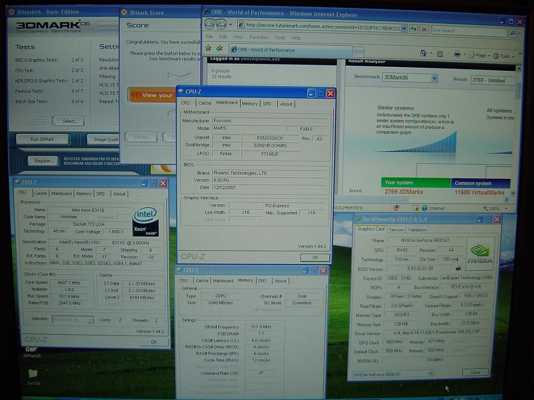Screen dimensions: 534x400
Task: Open the File menu in Internet Explorer
Action: 210,37
